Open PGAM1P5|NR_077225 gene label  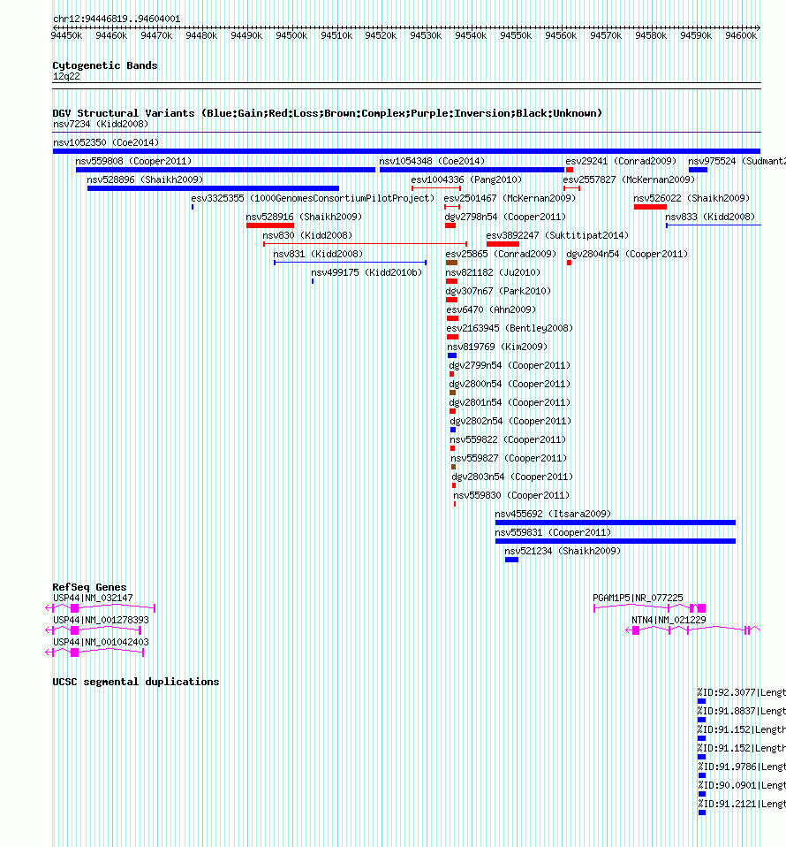[638, 598]
